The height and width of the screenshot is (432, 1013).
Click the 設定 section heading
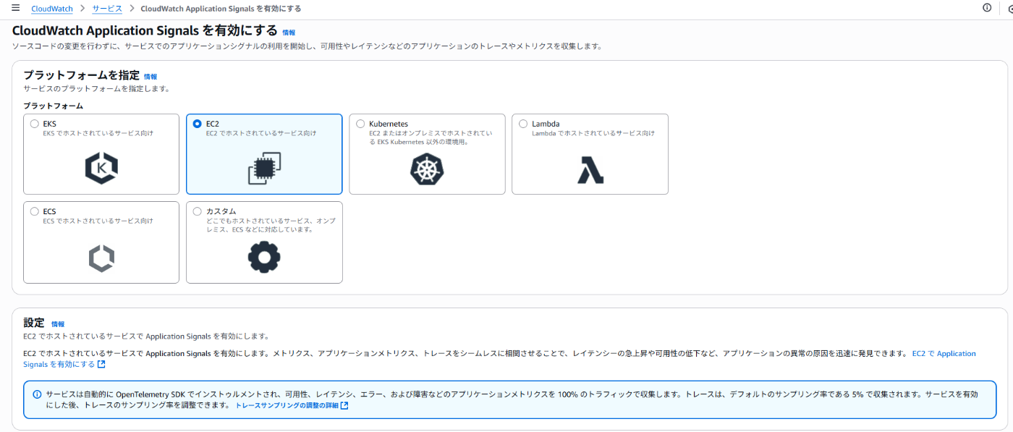click(x=34, y=323)
